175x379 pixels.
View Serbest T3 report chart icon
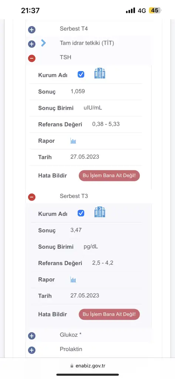pos(73,280)
